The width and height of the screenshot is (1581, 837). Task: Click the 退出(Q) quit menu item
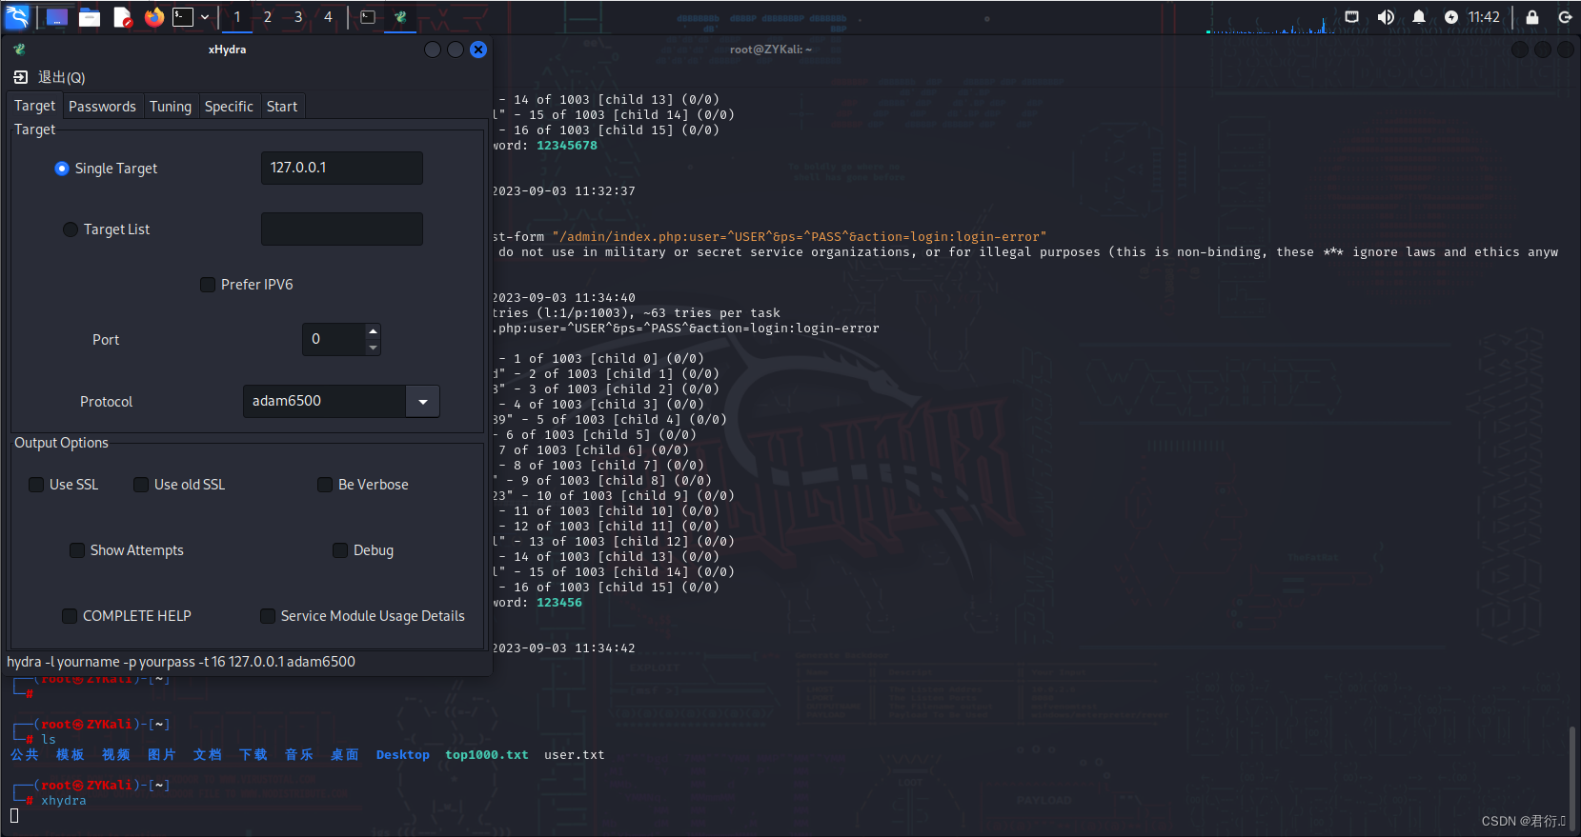[x=50, y=77]
